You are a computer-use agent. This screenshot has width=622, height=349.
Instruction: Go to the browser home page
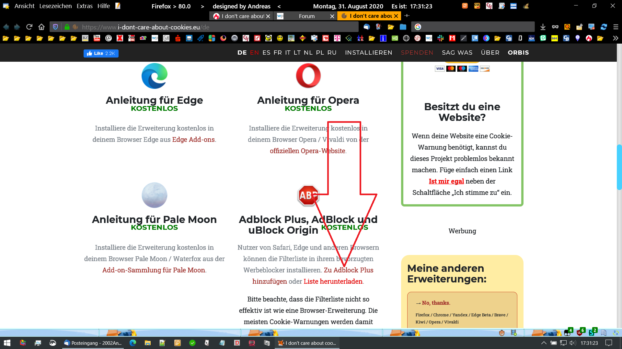pos(41,27)
